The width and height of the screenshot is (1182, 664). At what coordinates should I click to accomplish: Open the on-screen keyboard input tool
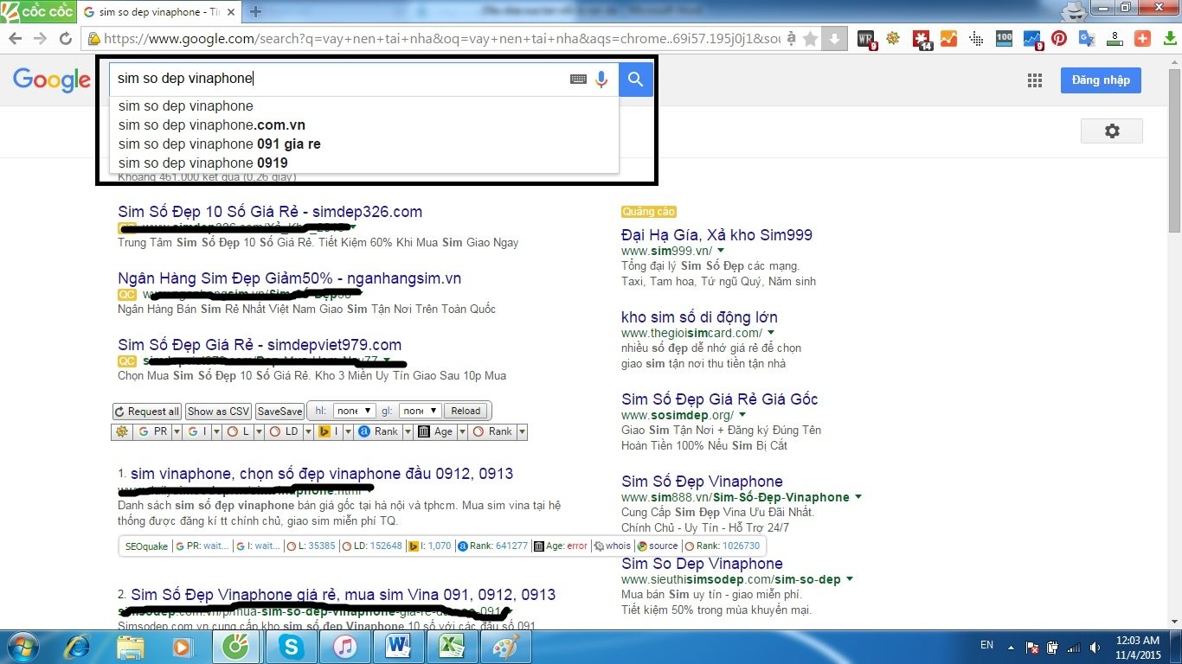pyautogui.click(x=578, y=80)
